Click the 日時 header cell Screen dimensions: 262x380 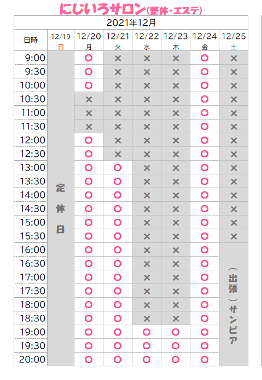[x=31, y=40]
